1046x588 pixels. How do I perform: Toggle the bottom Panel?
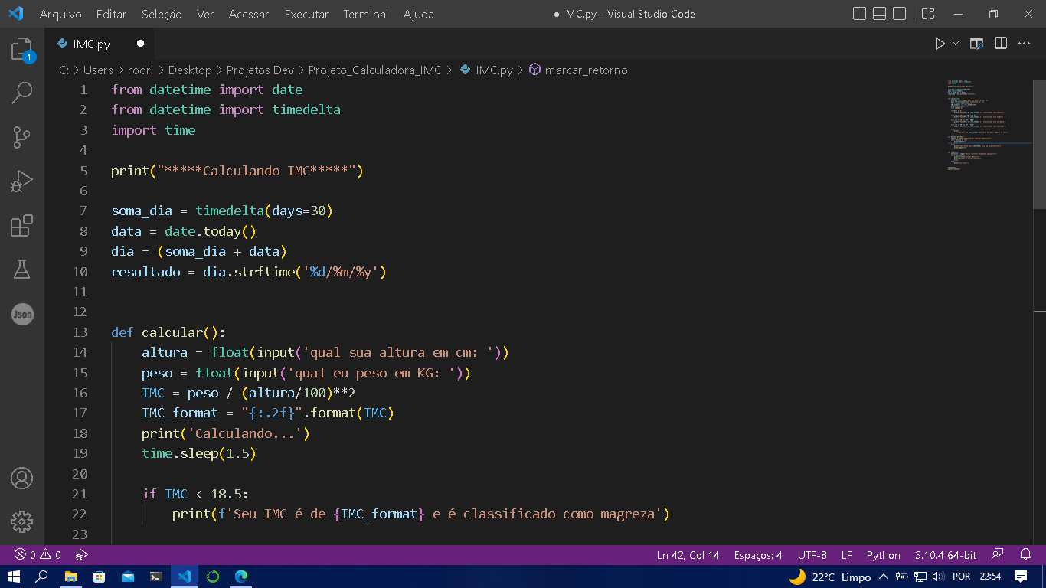point(879,14)
